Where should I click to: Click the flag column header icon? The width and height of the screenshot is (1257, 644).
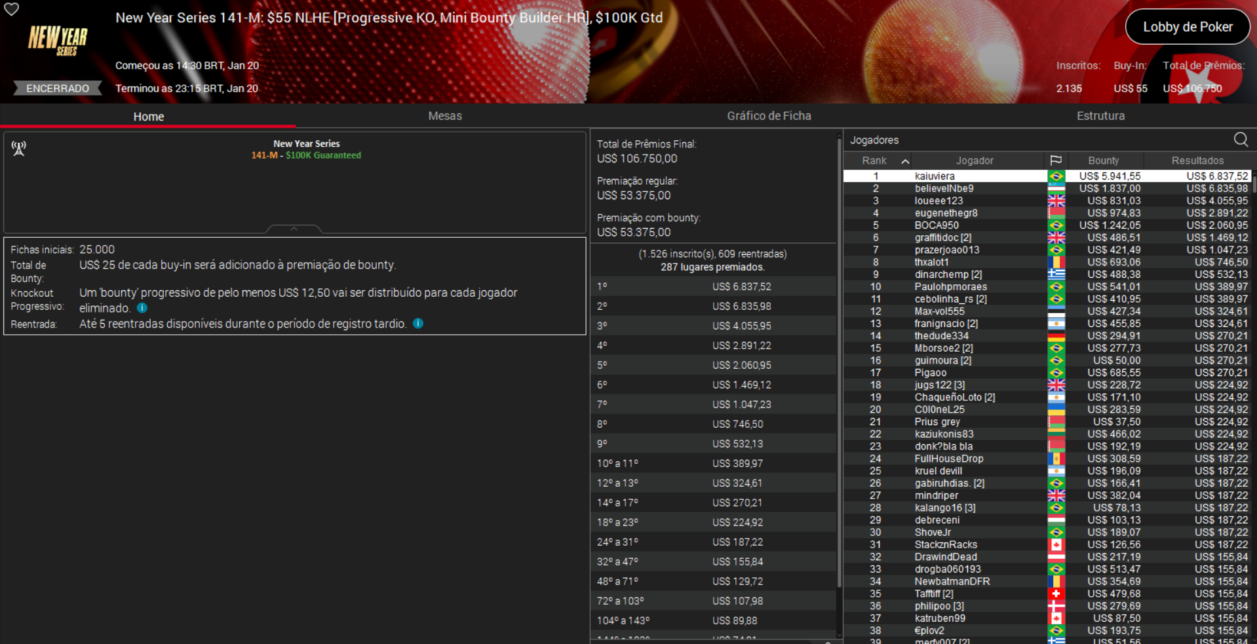pos(1056,160)
